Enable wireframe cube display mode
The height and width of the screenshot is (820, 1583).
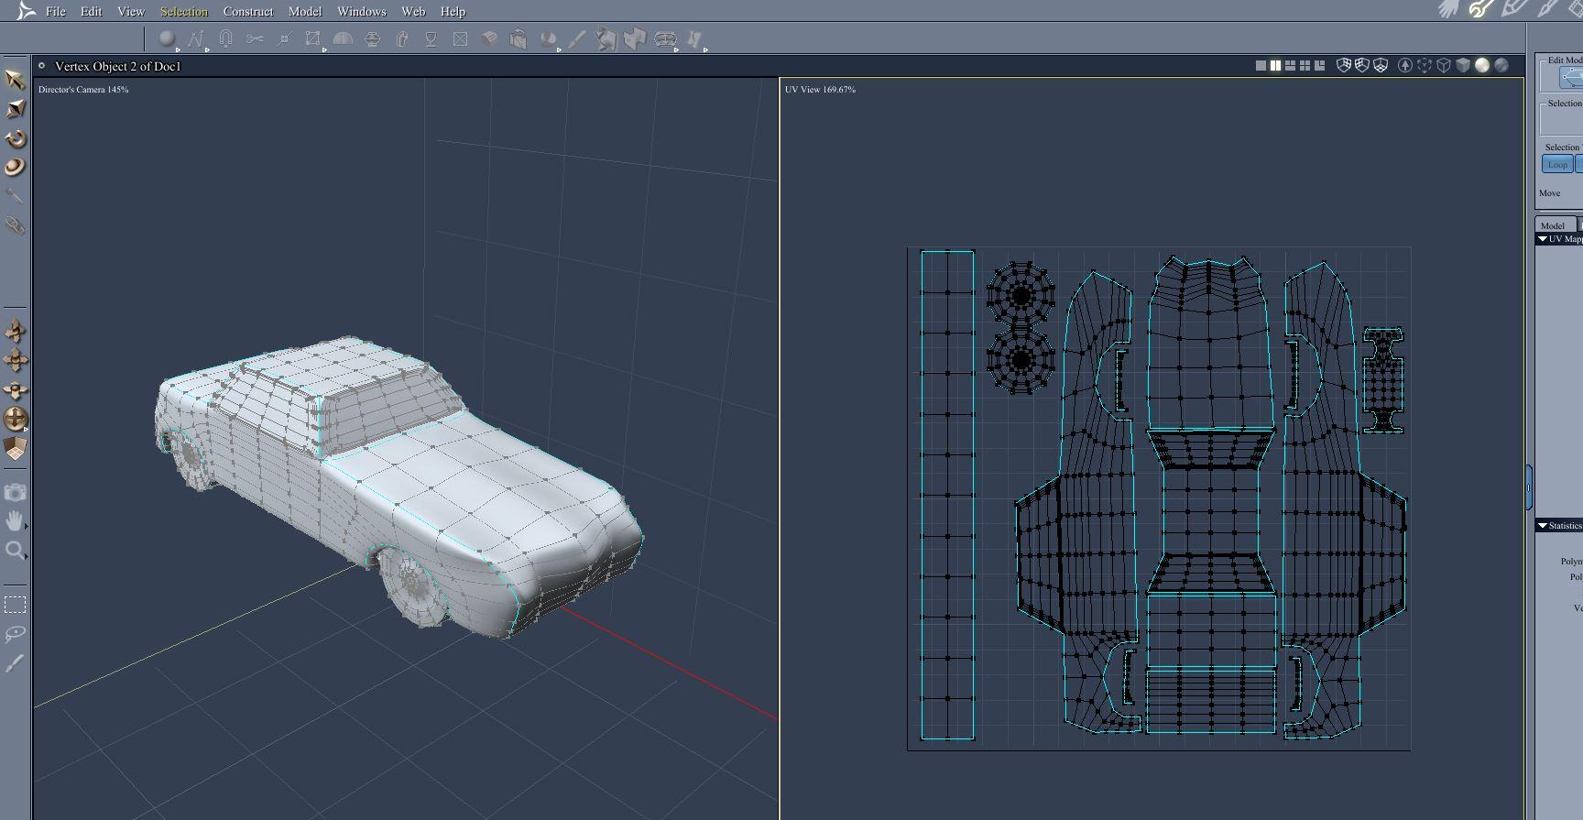tap(1444, 65)
